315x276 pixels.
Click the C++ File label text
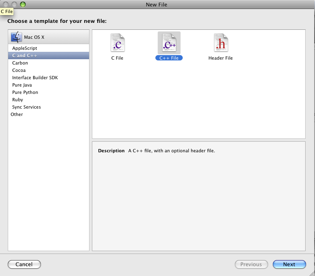pyautogui.click(x=169, y=58)
